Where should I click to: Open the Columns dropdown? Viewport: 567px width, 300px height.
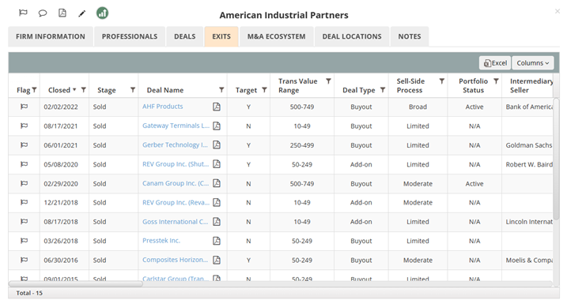[x=533, y=63]
